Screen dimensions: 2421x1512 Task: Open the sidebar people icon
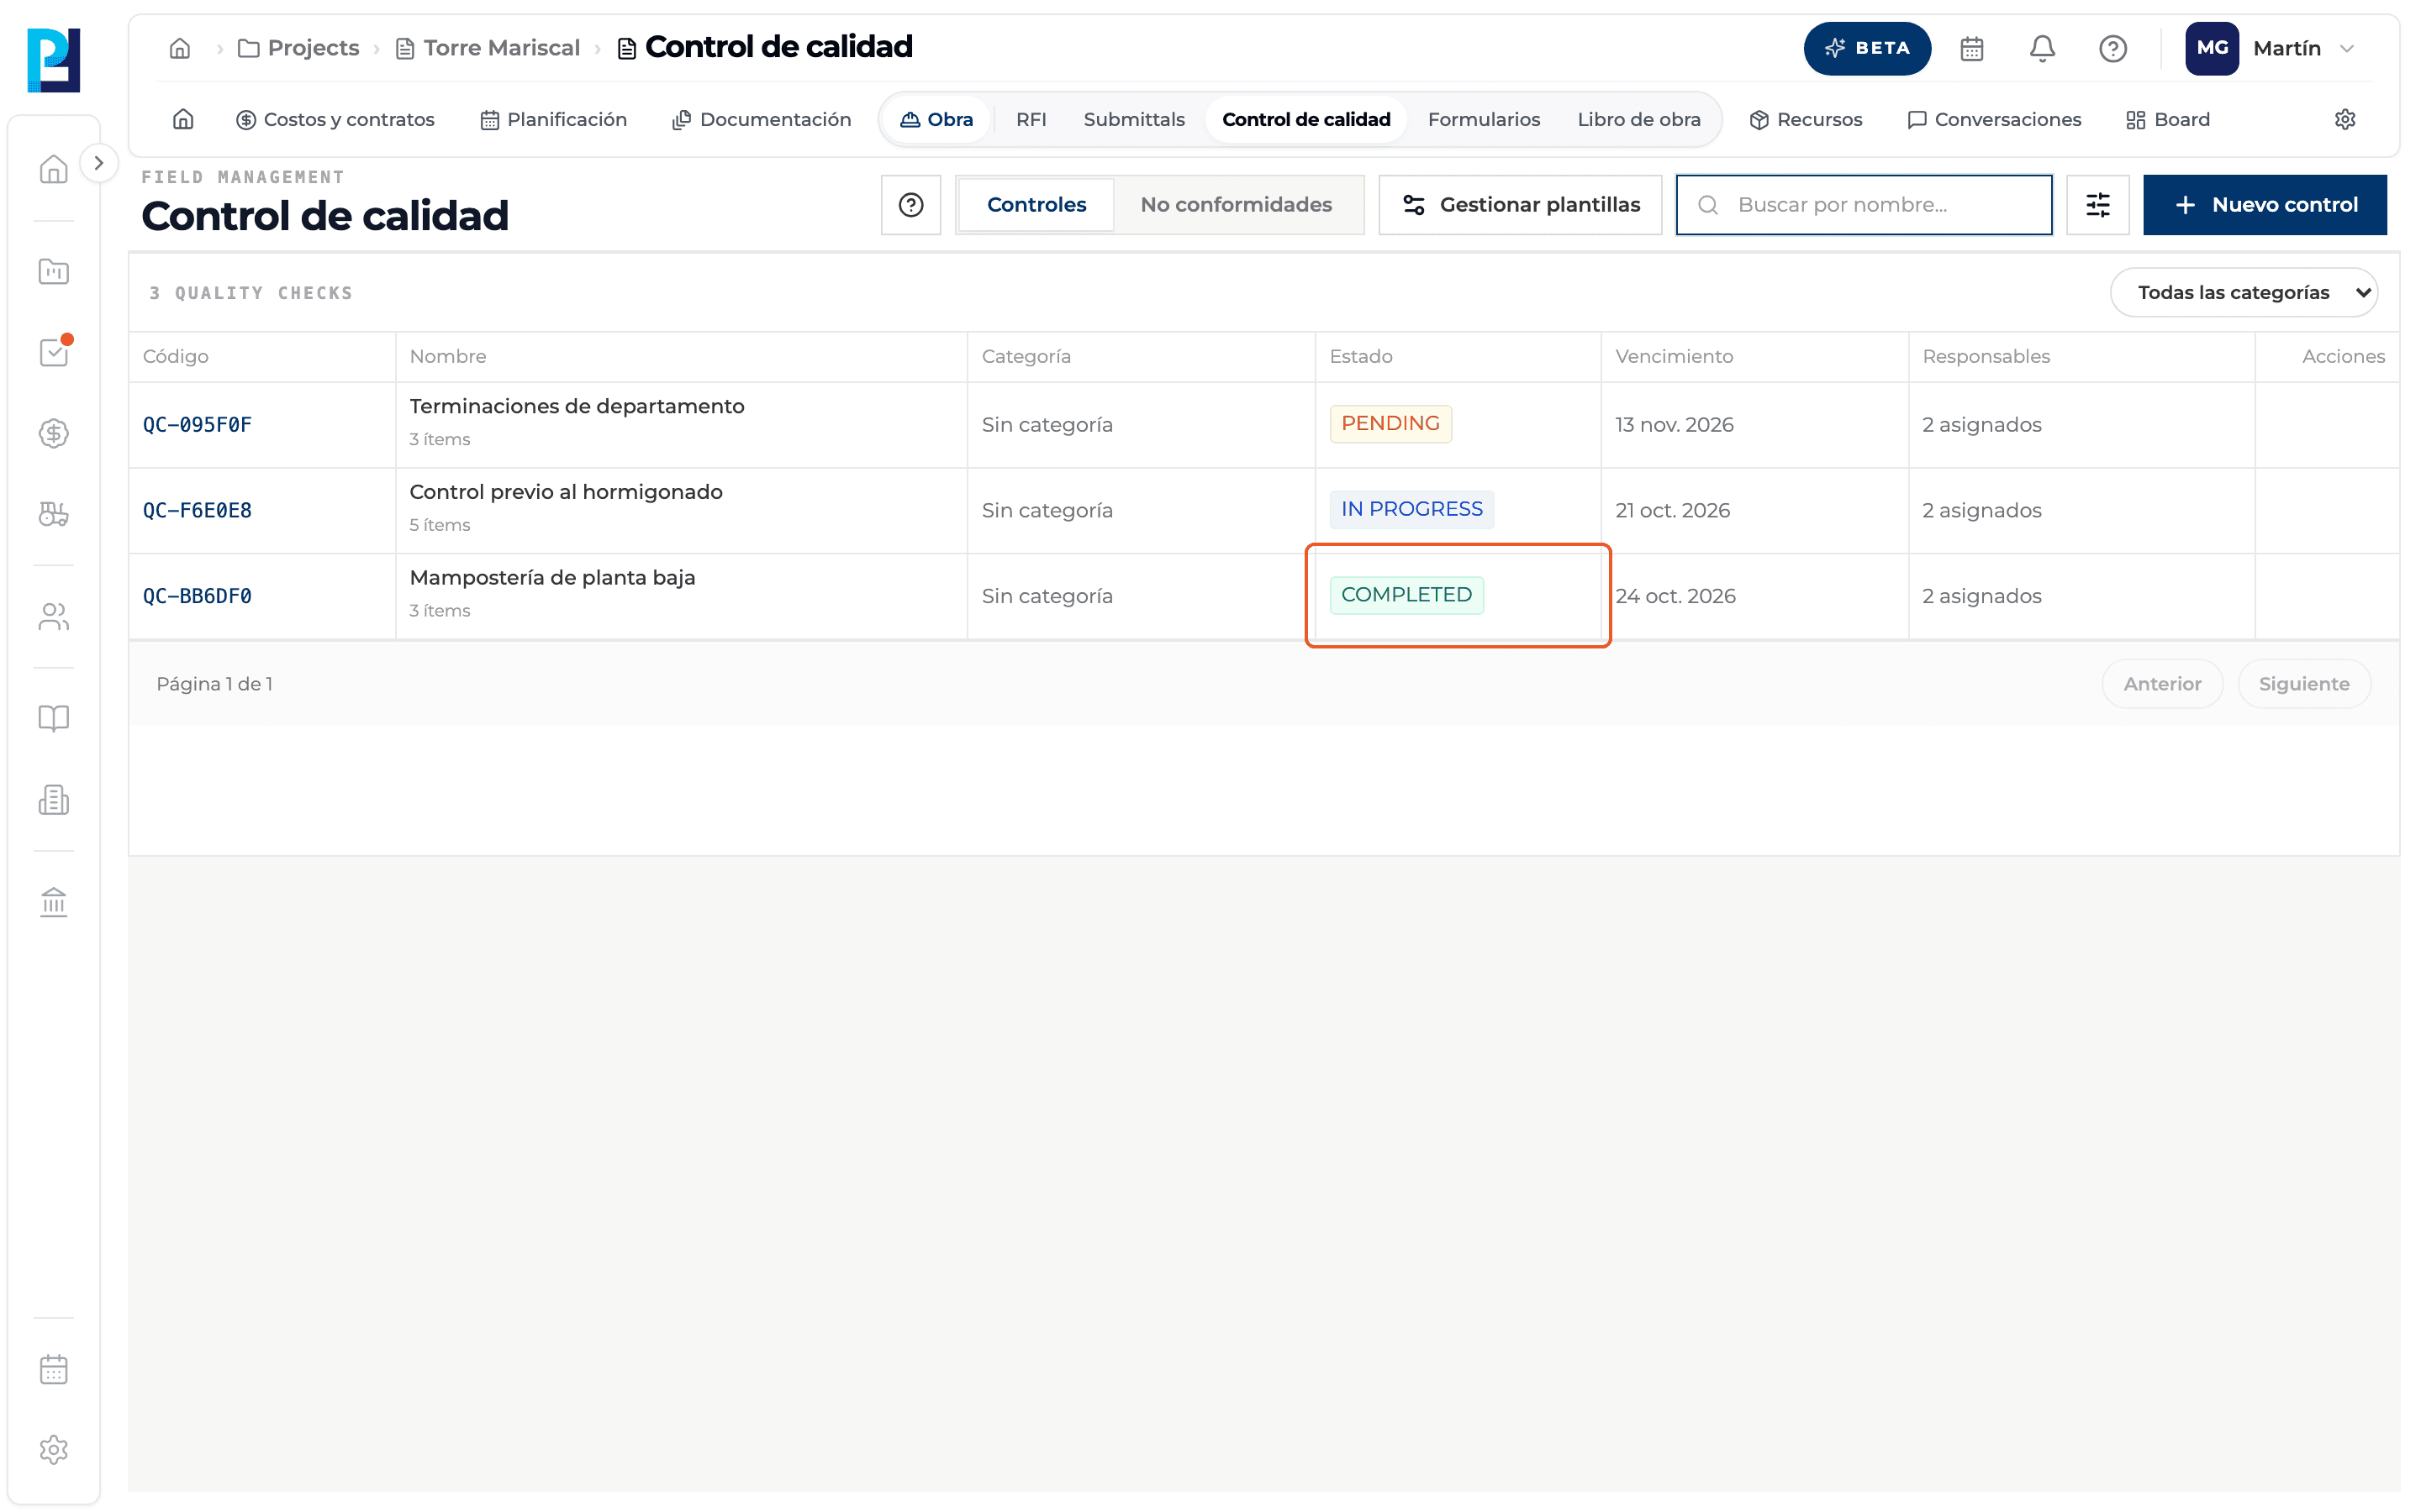coord(54,617)
